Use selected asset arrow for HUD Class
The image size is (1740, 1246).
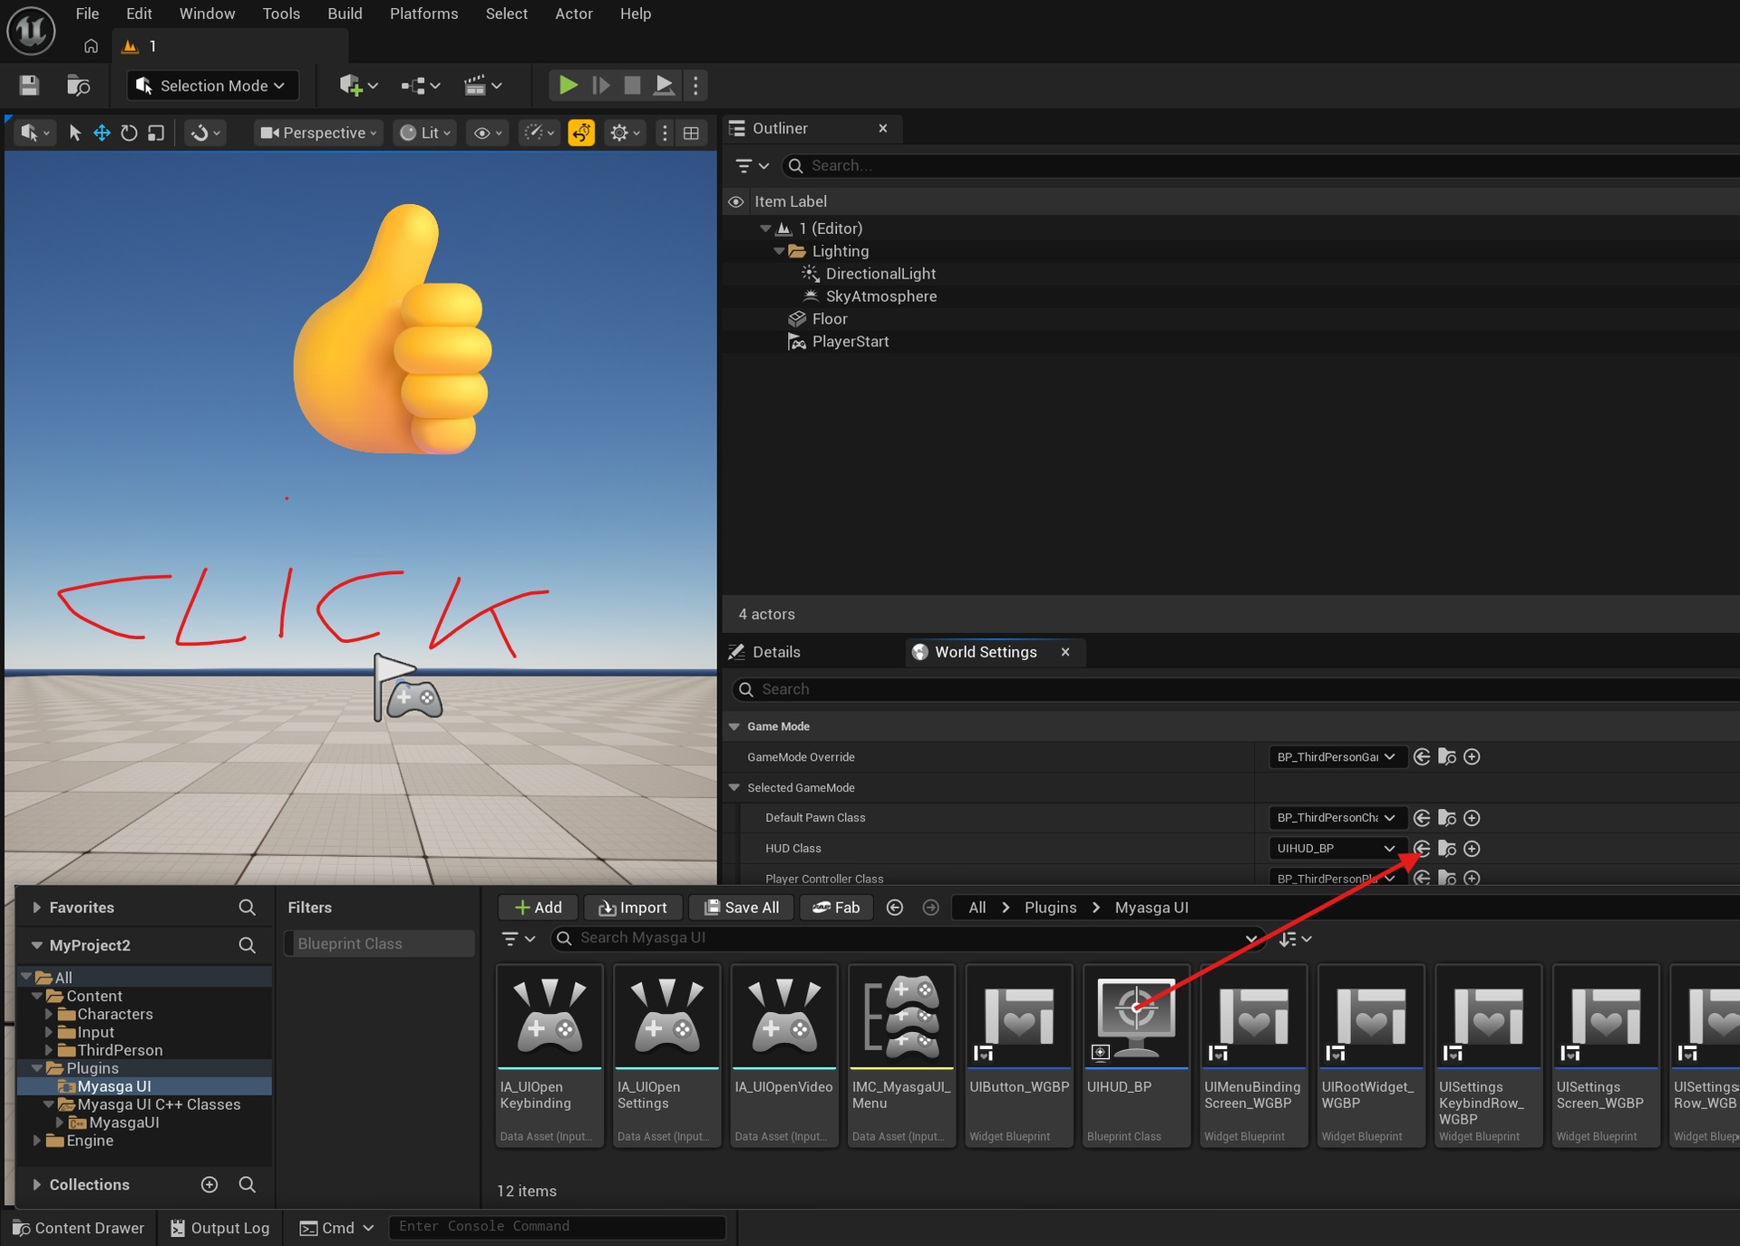coord(1422,849)
